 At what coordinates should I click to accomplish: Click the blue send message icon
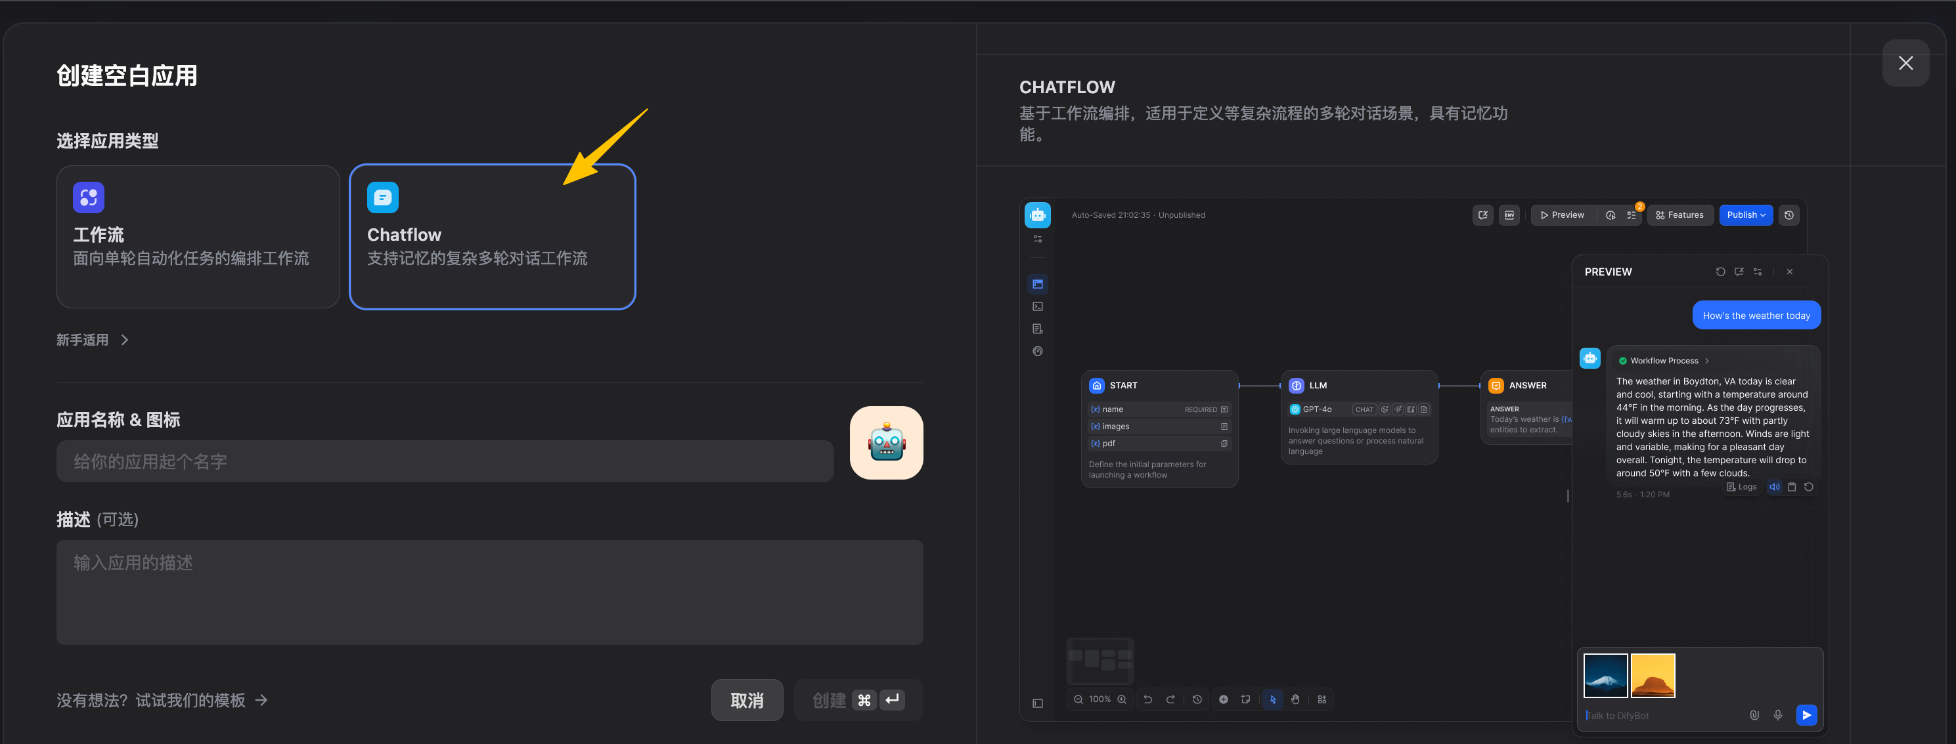(1806, 714)
